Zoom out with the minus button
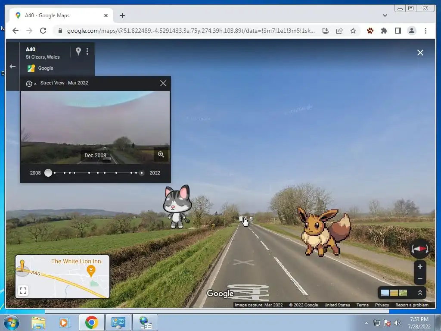The image size is (441, 331). coord(420,279)
